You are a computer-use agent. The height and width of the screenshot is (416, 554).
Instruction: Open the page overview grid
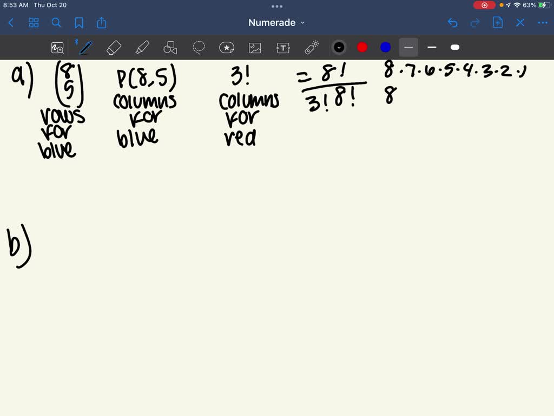tap(34, 23)
